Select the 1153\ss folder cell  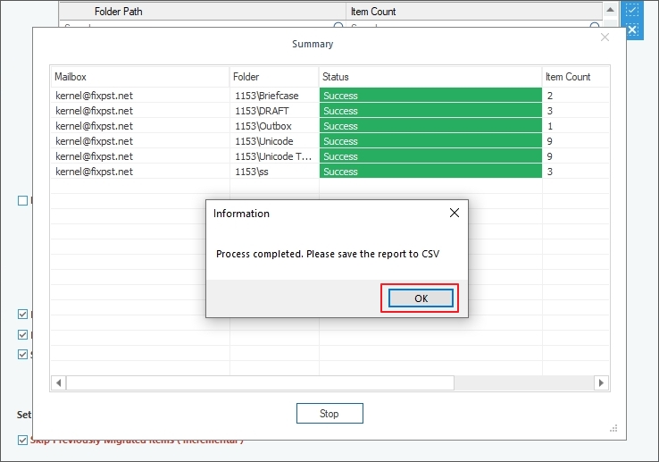click(x=274, y=172)
